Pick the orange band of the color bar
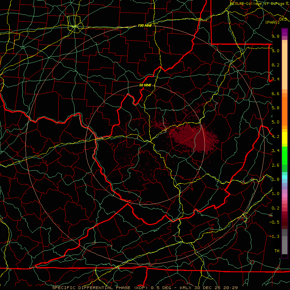Image resolution: width=290 pixels, height=290 pixels. (285, 111)
